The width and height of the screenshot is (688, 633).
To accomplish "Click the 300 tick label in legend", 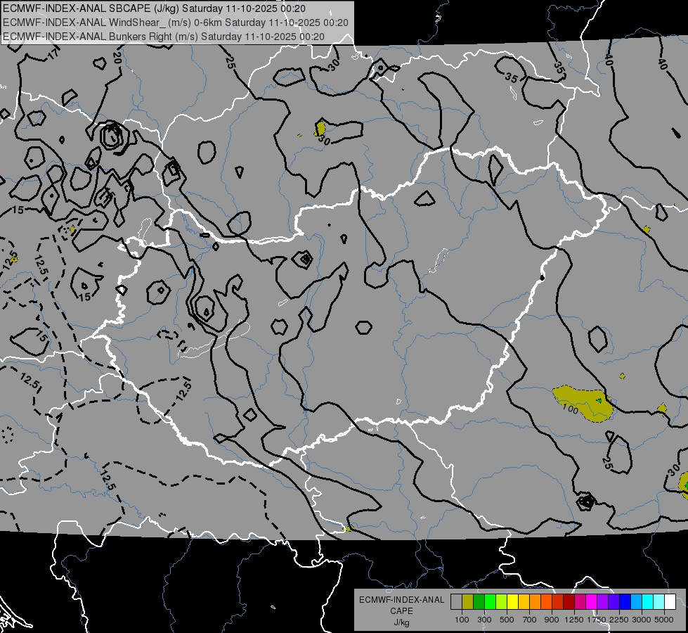I will click(x=484, y=620).
